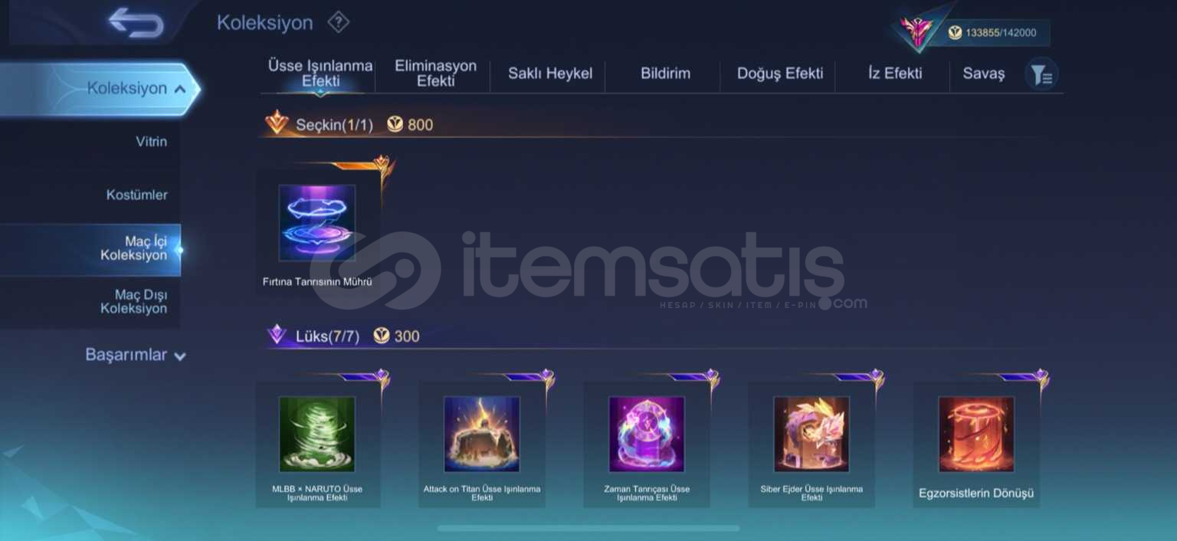Select the Egzorsistlerin Dönüşü effect
This screenshot has height=541, width=1177.
(976, 434)
